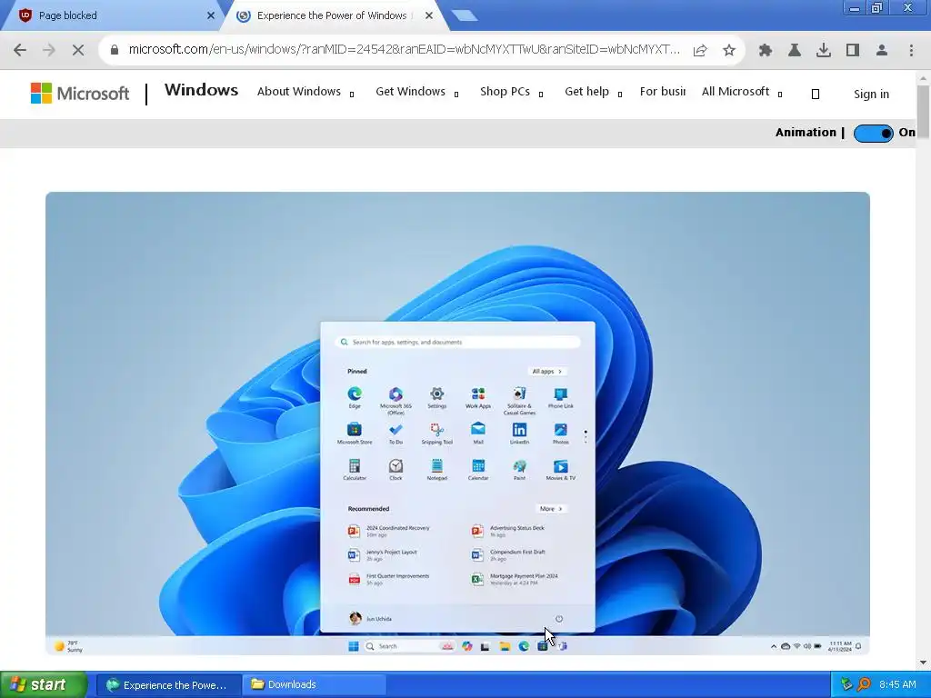Viewport: 931px width, 698px height.
Task: Toggle the Animation switch off
Action: tap(873, 133)
